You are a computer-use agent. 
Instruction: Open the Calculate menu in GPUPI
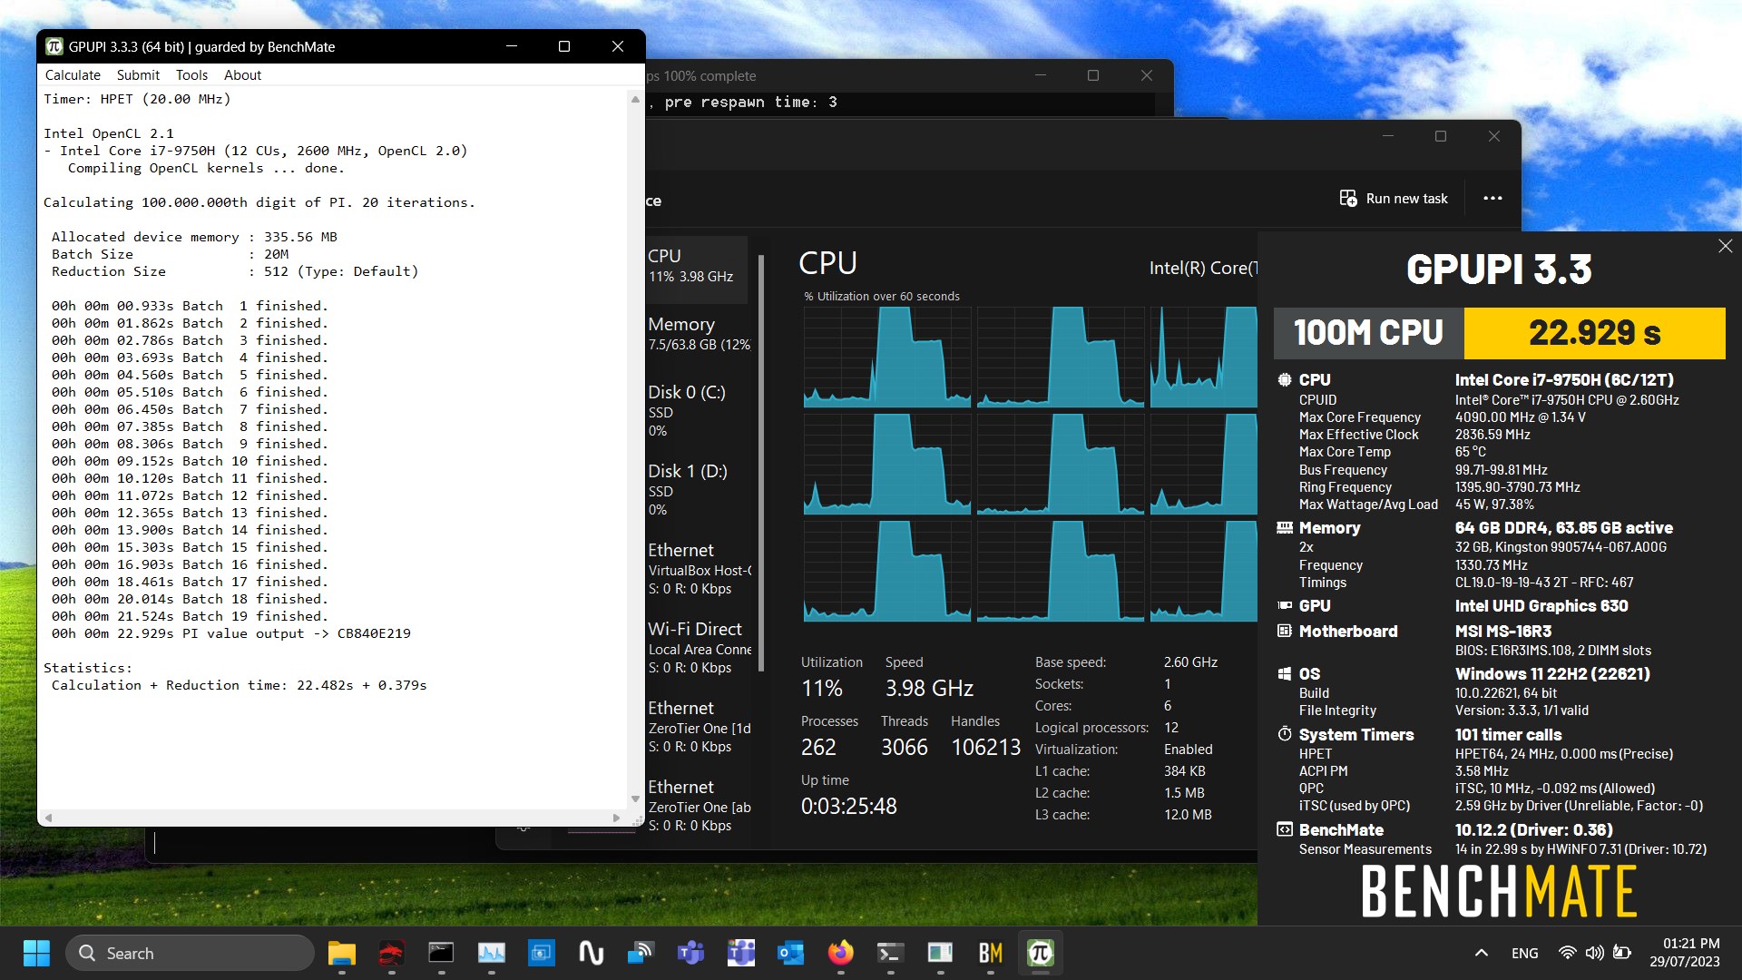coord(73,75)
